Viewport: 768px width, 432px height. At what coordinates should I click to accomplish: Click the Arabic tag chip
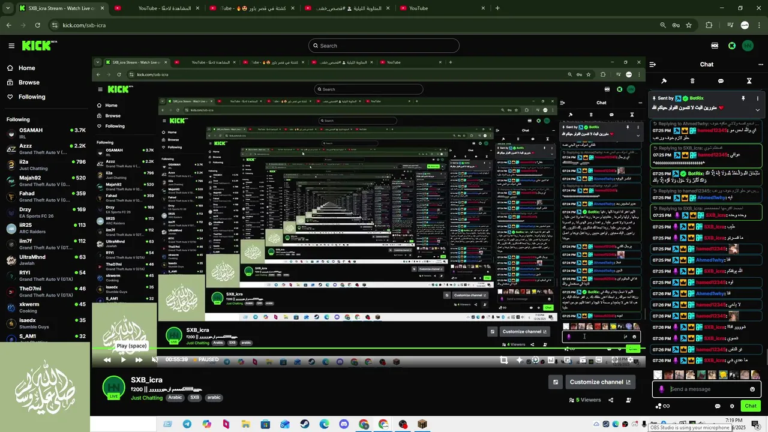175,397
